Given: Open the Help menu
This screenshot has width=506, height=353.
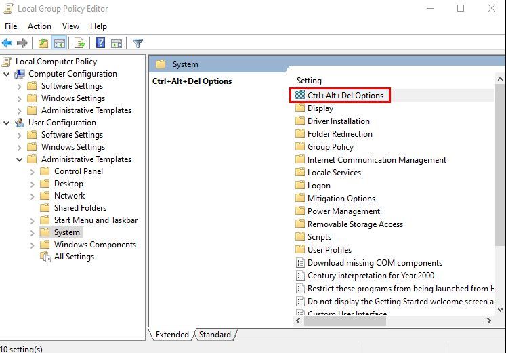Looking at the screenshot, I should click(x=98, y=26).
